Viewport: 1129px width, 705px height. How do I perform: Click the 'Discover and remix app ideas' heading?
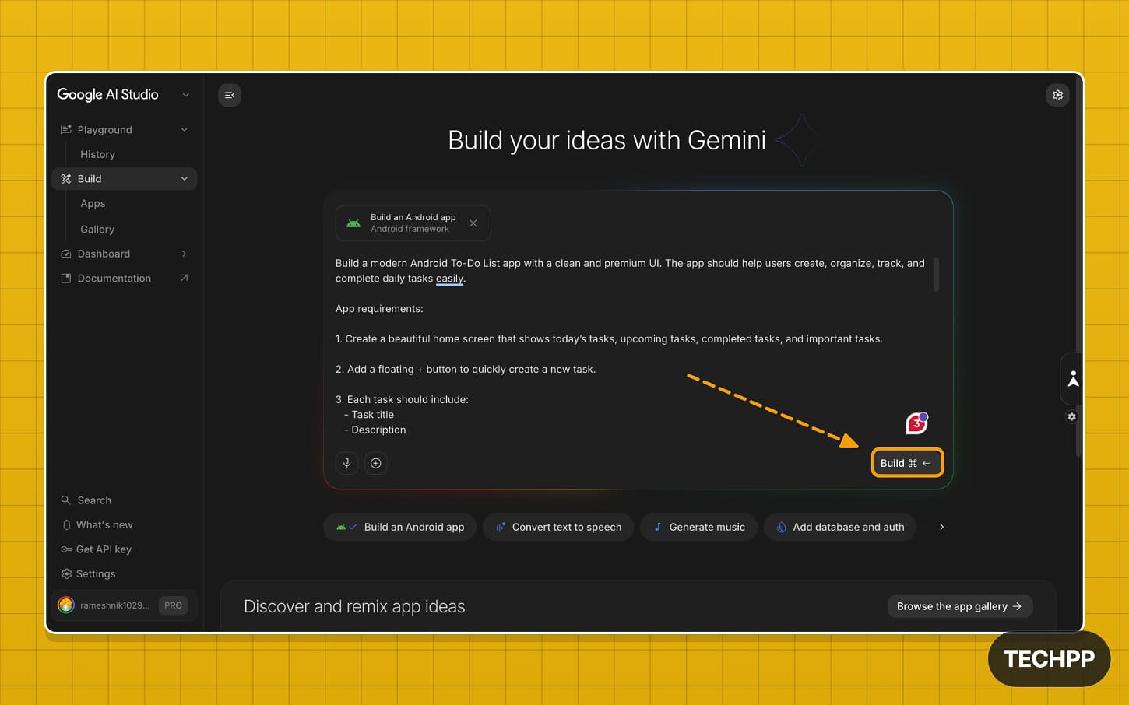click(x=354, y=606)
